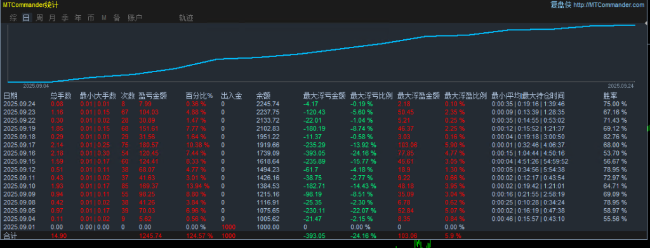Click the trade count 85
Image resolution: width=650 pixels, height=248 pixels.
point(125,185)
